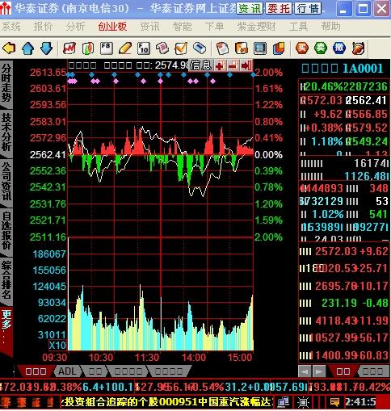391x411 pixels.
Task: Open the 系统 menu
Action: point(11,27)
